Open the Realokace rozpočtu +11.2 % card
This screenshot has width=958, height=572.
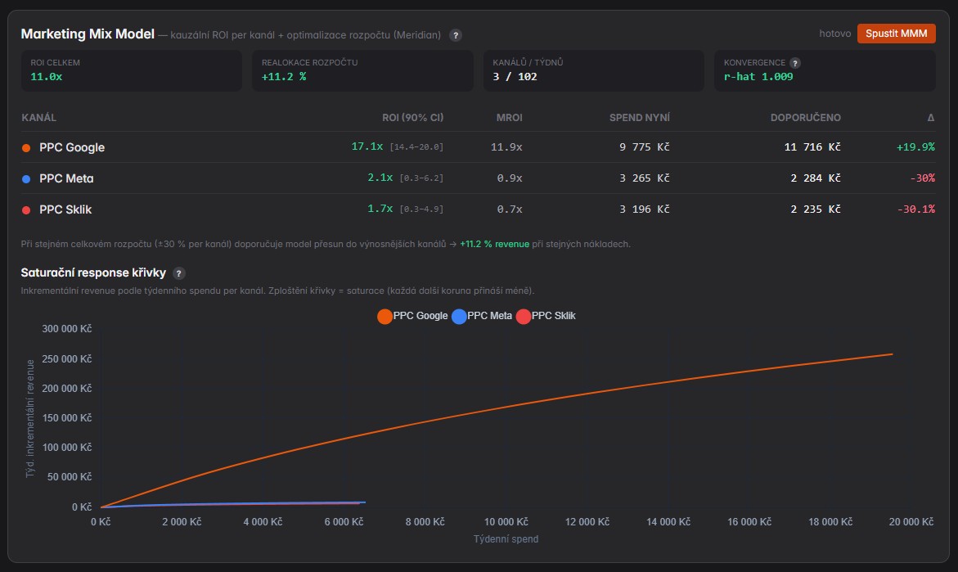362,71
